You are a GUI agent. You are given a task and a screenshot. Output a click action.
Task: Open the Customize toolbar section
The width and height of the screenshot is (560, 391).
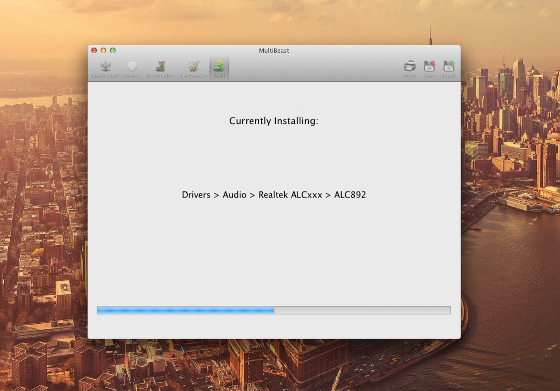click(x=194, y=70)
